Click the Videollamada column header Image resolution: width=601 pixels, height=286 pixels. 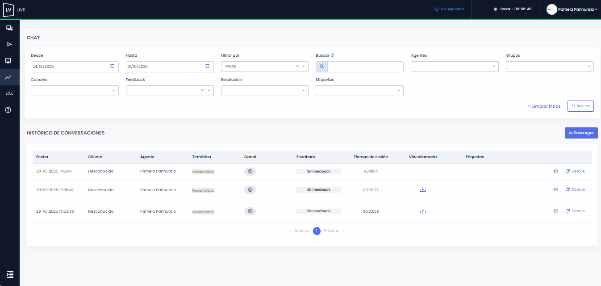(423, 157)
